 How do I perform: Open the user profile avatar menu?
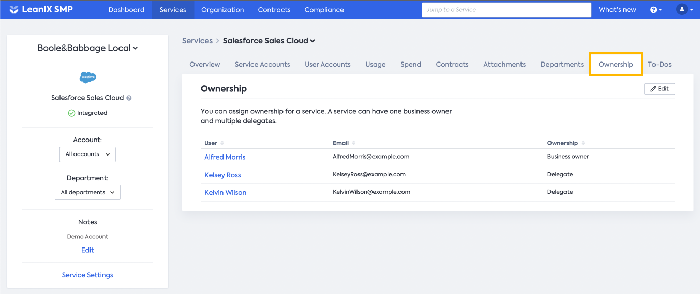(x=684, y=9)
